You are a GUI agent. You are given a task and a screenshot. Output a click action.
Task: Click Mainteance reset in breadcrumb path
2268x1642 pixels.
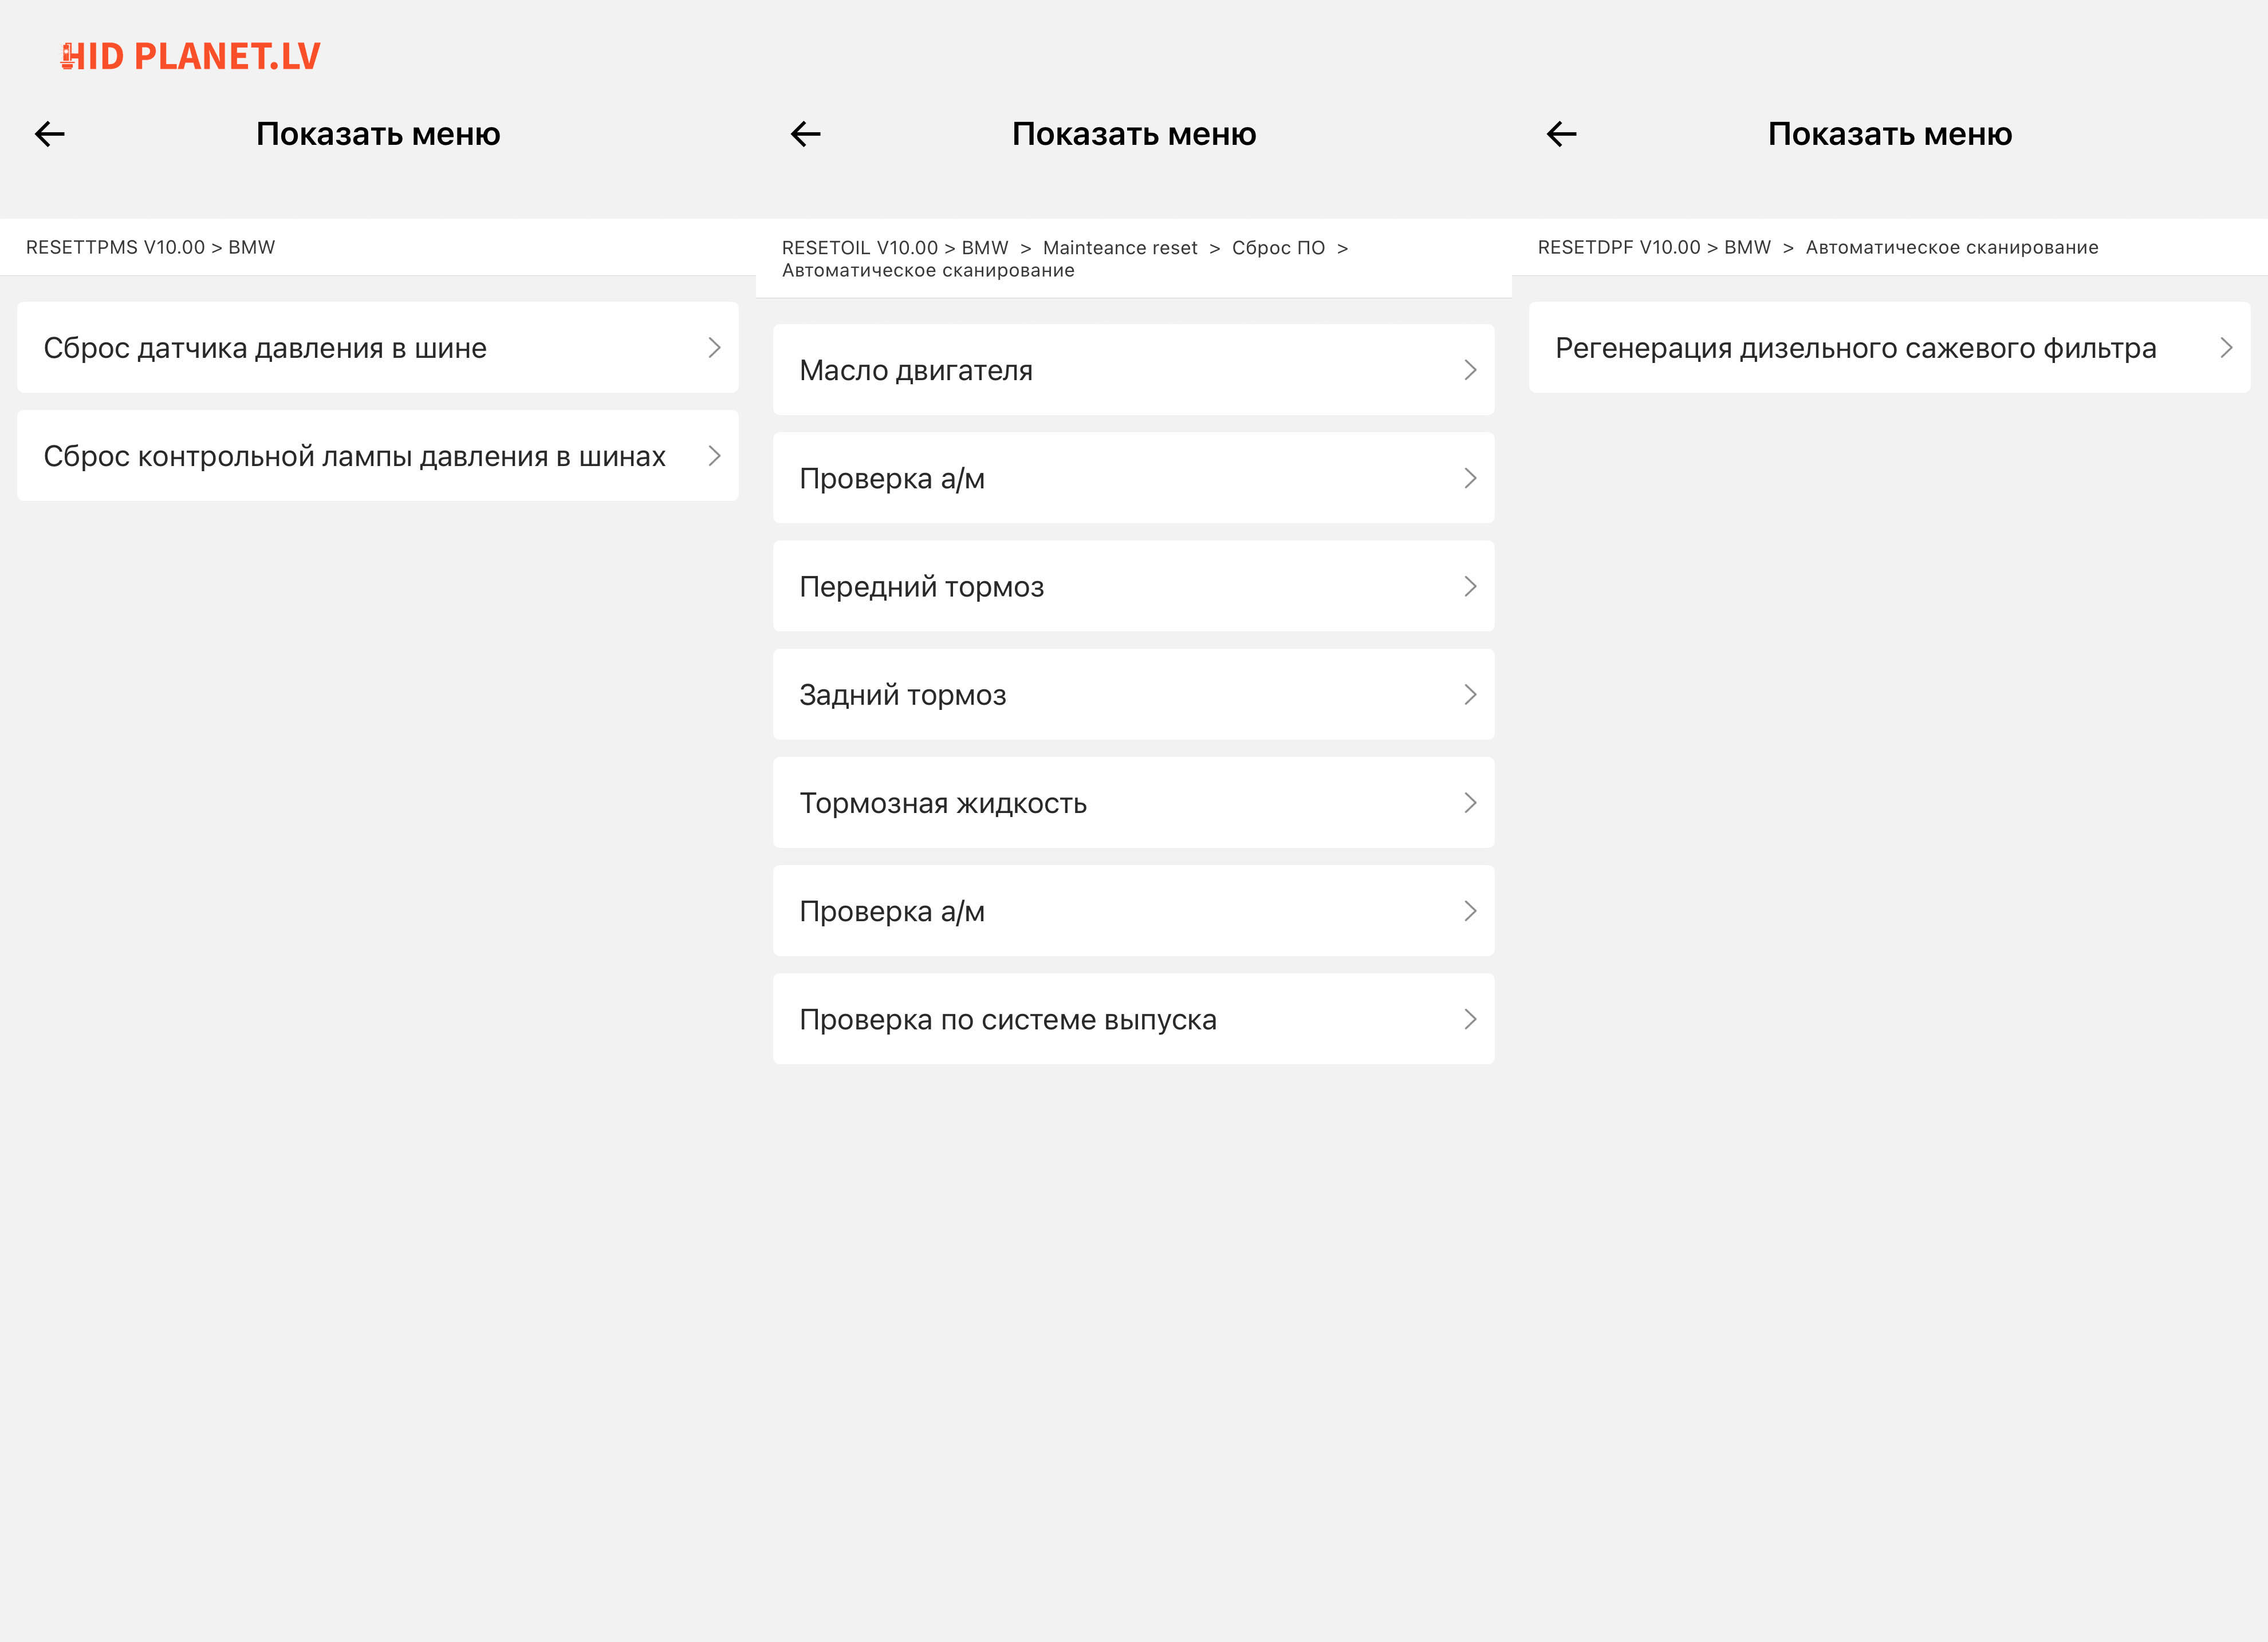tap(1119, 248)
